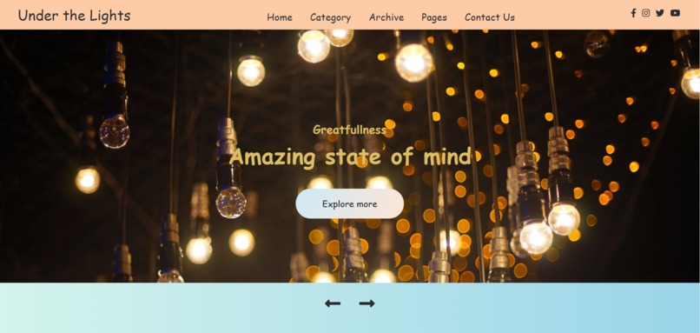Advance to next slide with right arrow
Image resolution: width=700 pixels, height=333 pixels.
point(367,303)
